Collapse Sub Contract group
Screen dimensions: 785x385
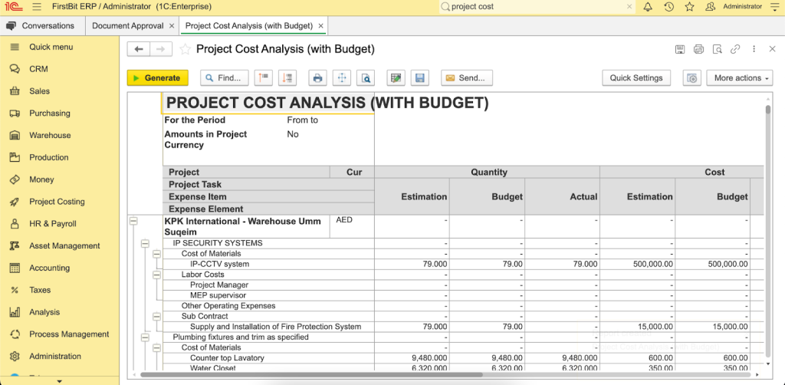point(156,317)
